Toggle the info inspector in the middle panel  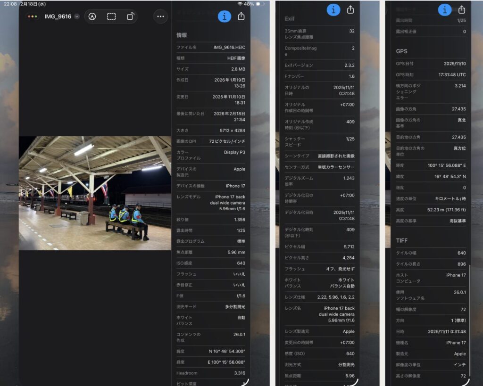333,9
